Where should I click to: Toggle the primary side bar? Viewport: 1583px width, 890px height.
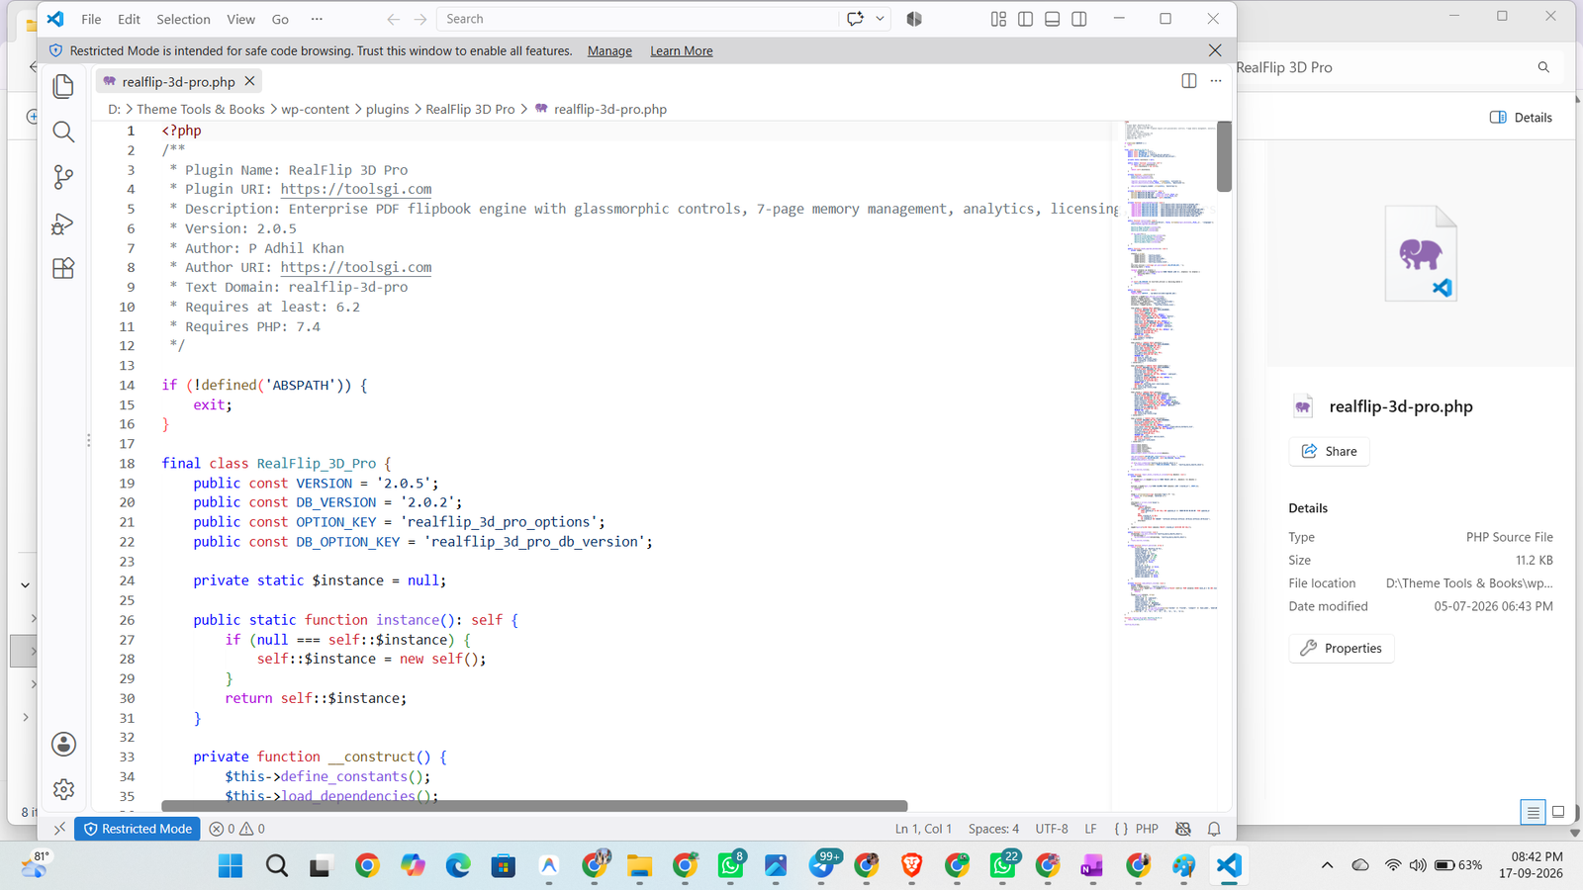pos(1025,19)
